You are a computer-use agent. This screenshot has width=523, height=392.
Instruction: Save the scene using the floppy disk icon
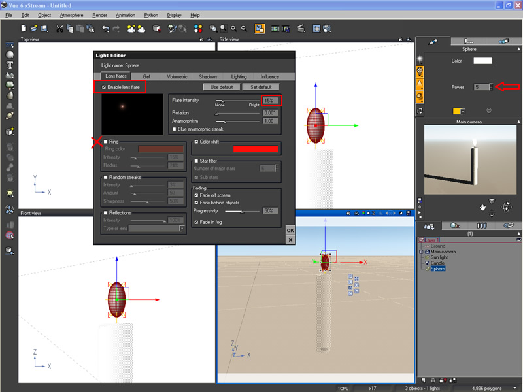pyautogui.click(x=44, y=29)
